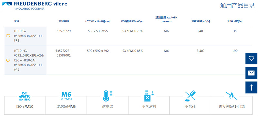Click the 型号编码 column header
Image resolution: width=258 pixels, height=116 pixels.
coord(64,21)
